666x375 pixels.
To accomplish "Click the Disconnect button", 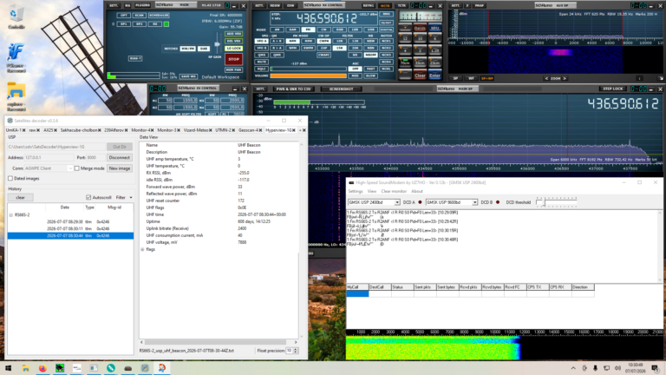I will pos(120,157).
